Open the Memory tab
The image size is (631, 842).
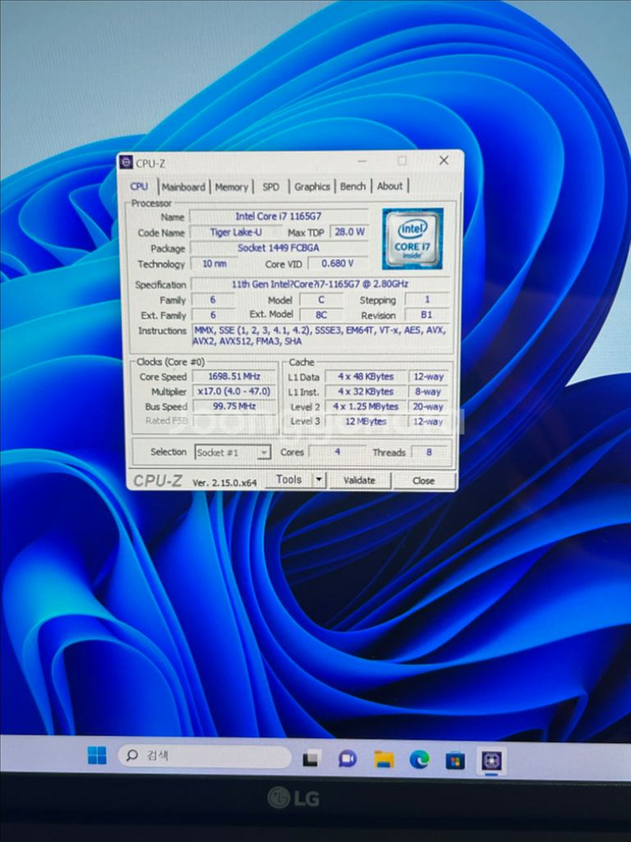tap(231, 187)
